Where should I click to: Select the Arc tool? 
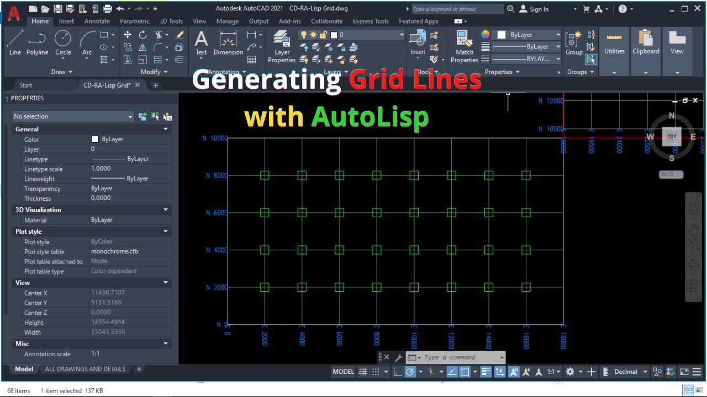[x=87, y=43]
